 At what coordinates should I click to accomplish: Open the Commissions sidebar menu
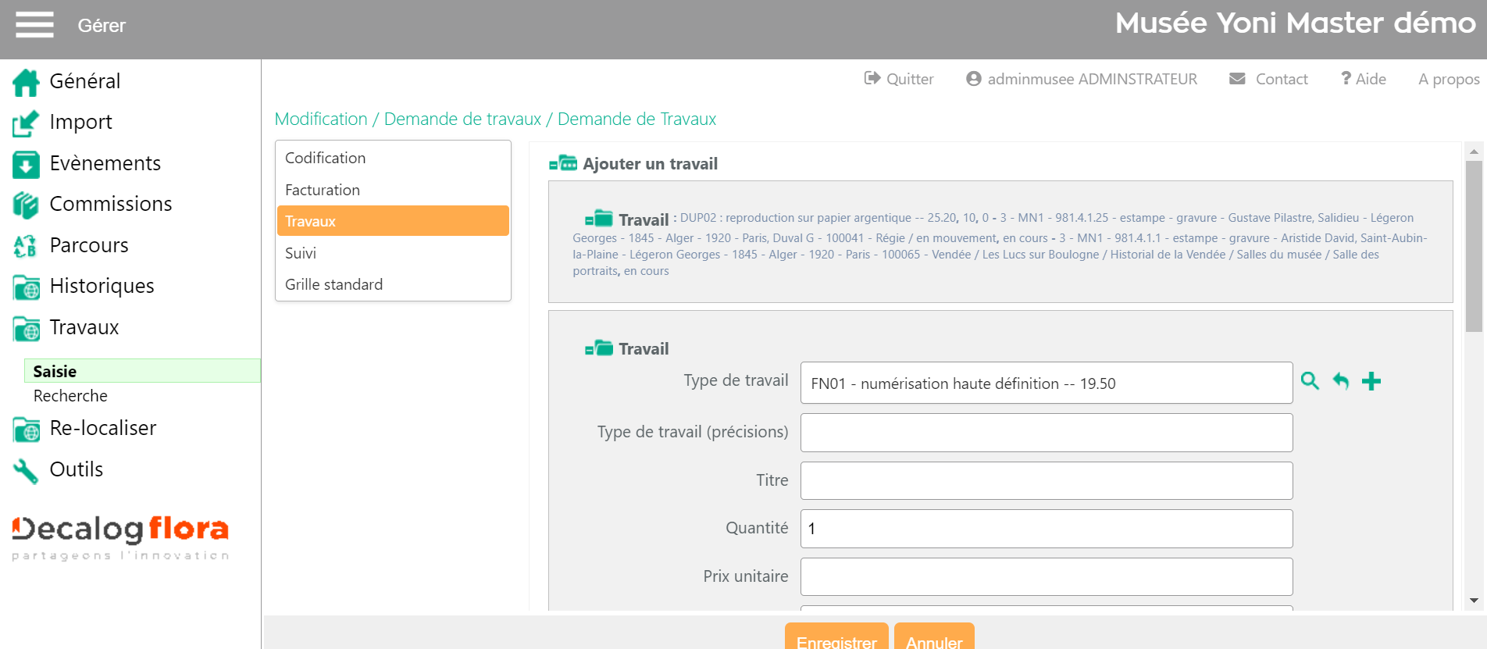110,204
